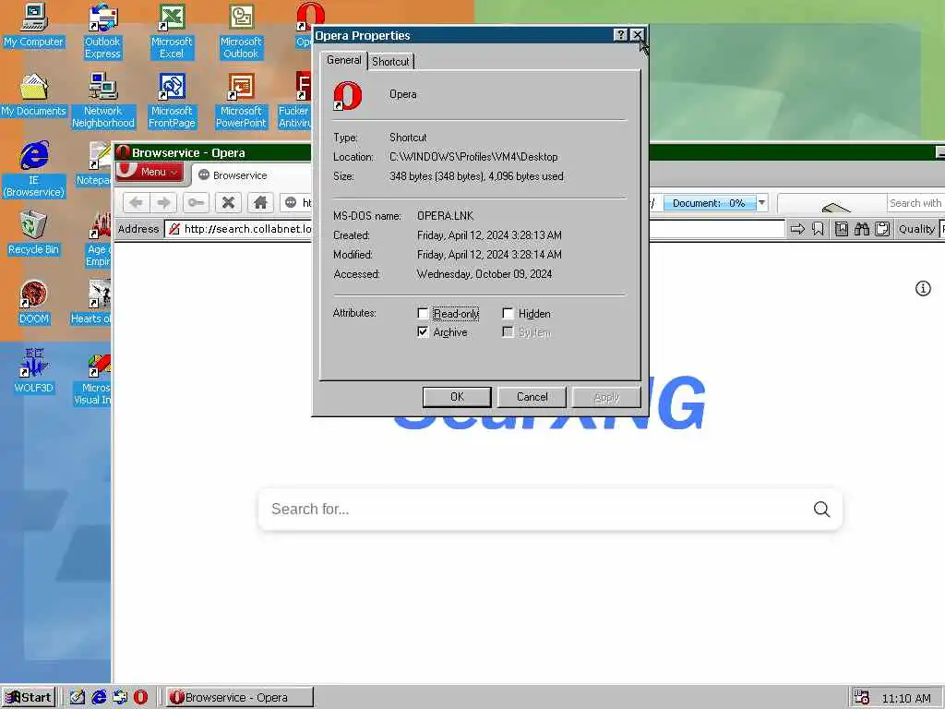Enable the Hidden attribute checkbox
Image resolution: width=945 pixels, height=709 pixels.
[508, 314]
